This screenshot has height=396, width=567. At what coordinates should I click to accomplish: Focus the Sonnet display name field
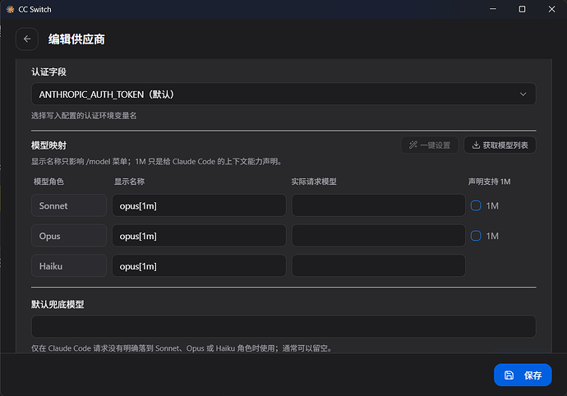[x=199, y=205]
